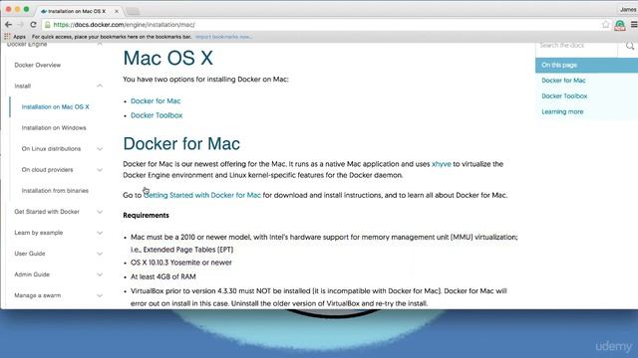638x358 pixels.
Task: Open Apps grid icon in bookmarks bar
Action: pyautogui.click(x=7, y=37)
